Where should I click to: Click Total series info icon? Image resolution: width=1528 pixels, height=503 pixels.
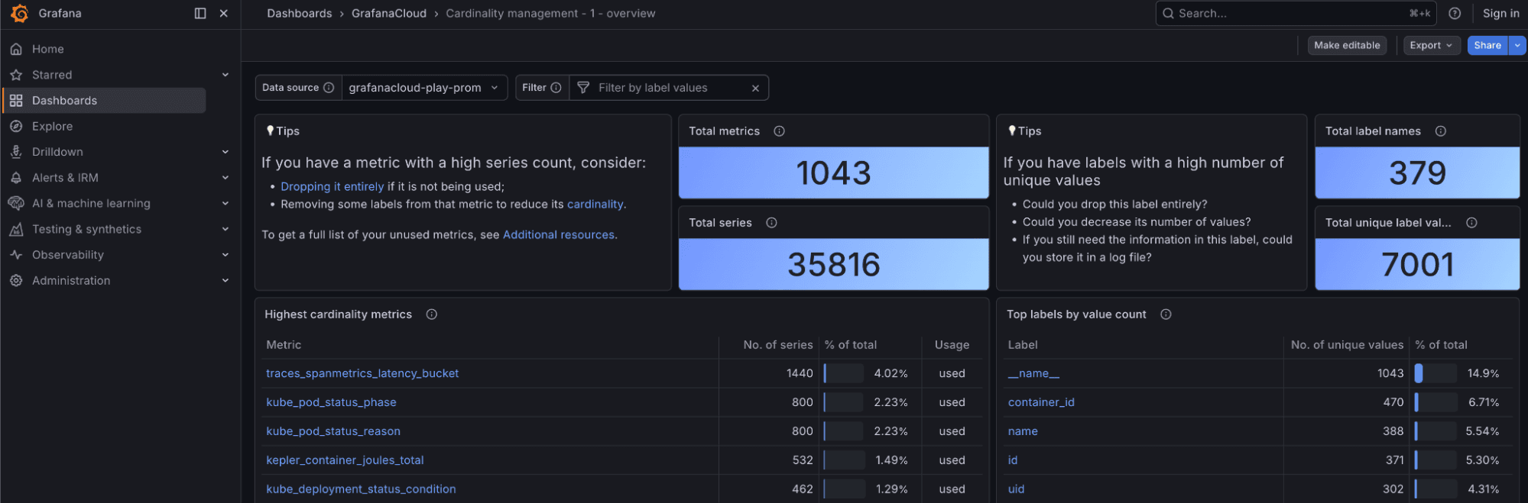(x=771, y=223)
